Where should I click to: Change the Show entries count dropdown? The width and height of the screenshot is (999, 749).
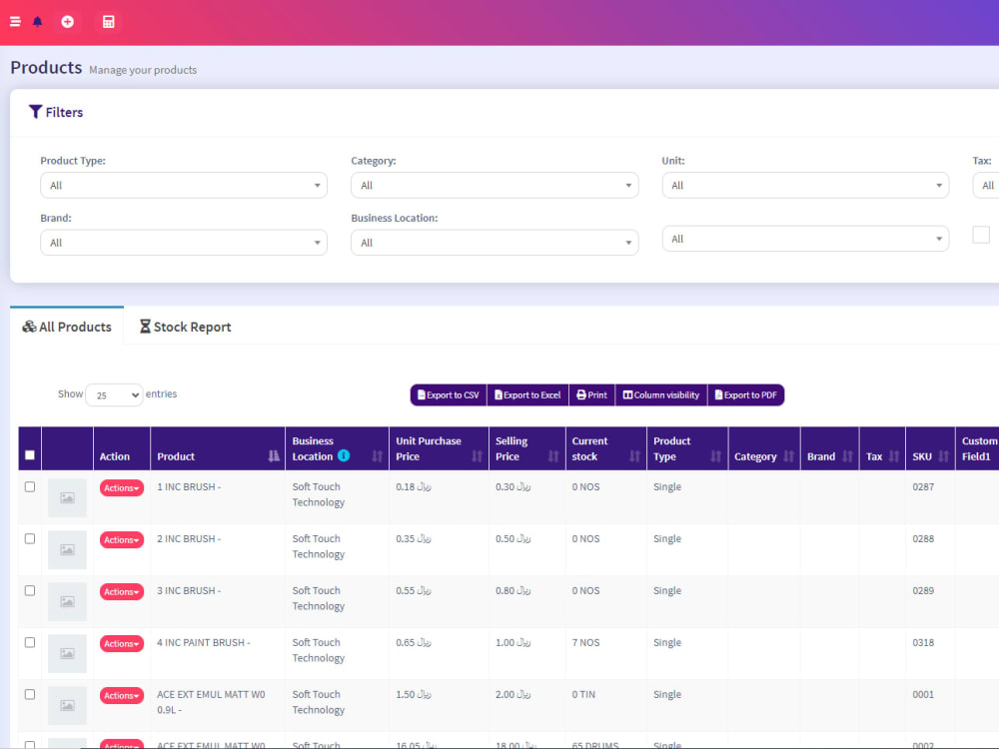point(114,394)
